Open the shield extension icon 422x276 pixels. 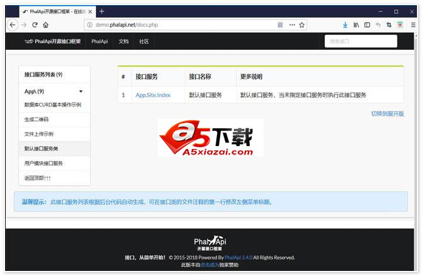coord(400,25)
